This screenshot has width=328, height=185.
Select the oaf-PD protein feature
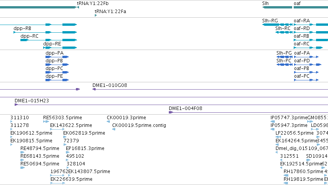pos(308,65)
